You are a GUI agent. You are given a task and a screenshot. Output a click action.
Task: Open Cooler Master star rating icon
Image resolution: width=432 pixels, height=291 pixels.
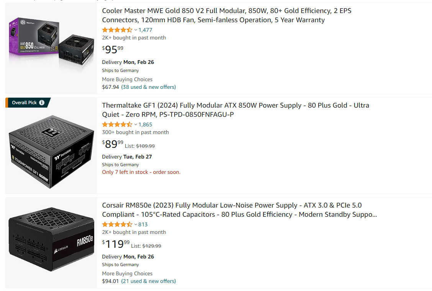pos(117,30)
